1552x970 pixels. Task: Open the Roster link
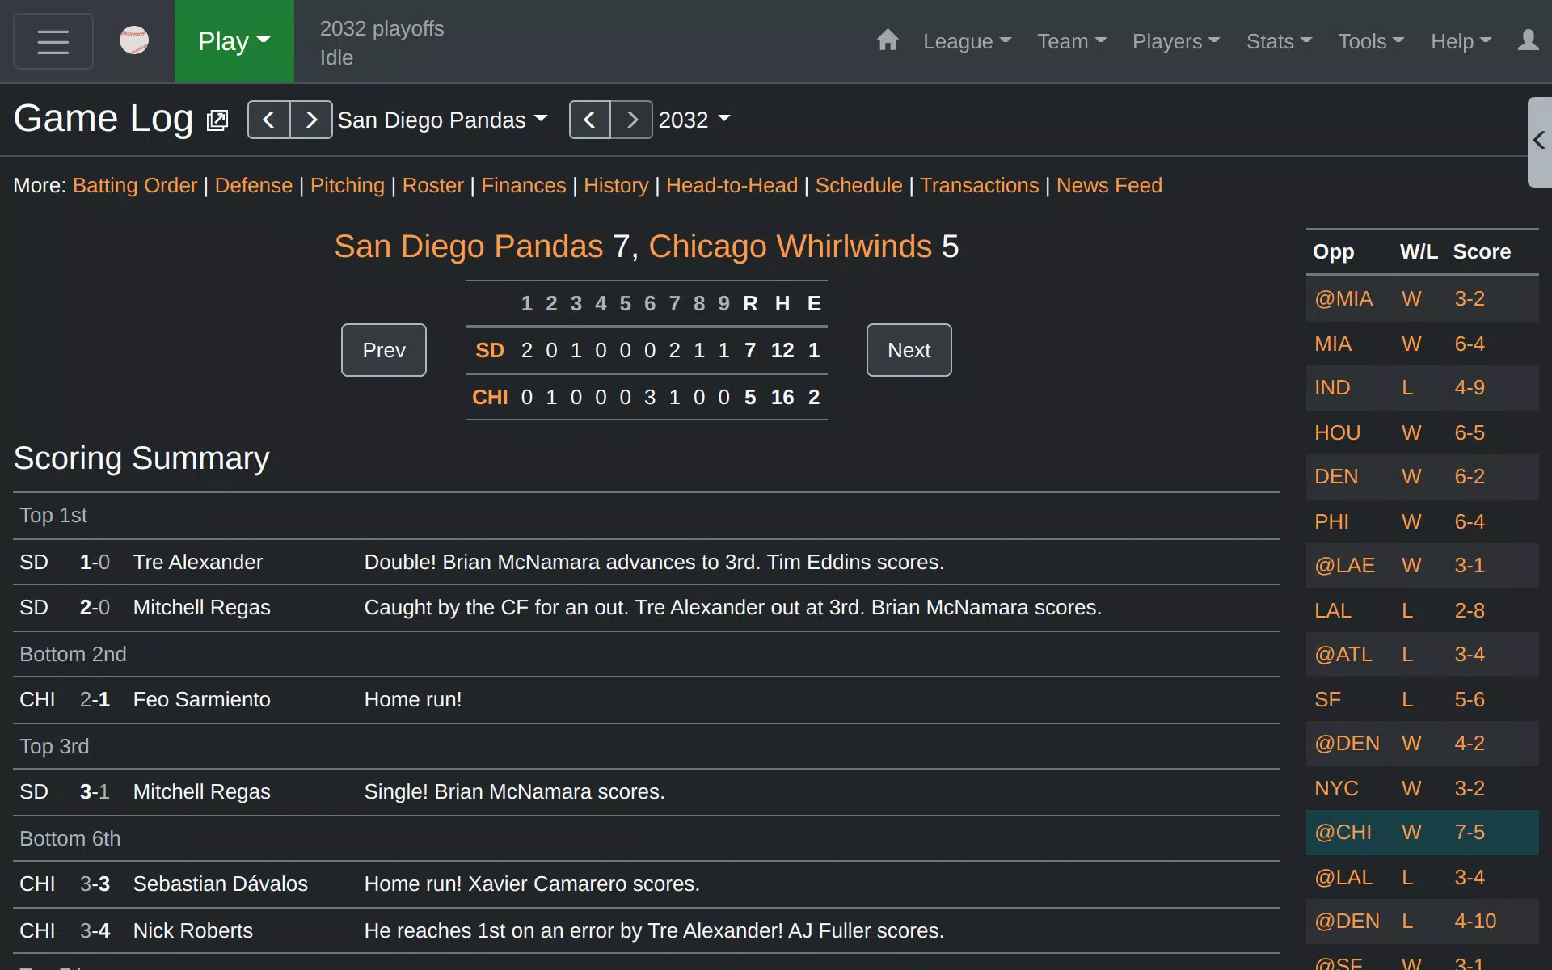433,185
